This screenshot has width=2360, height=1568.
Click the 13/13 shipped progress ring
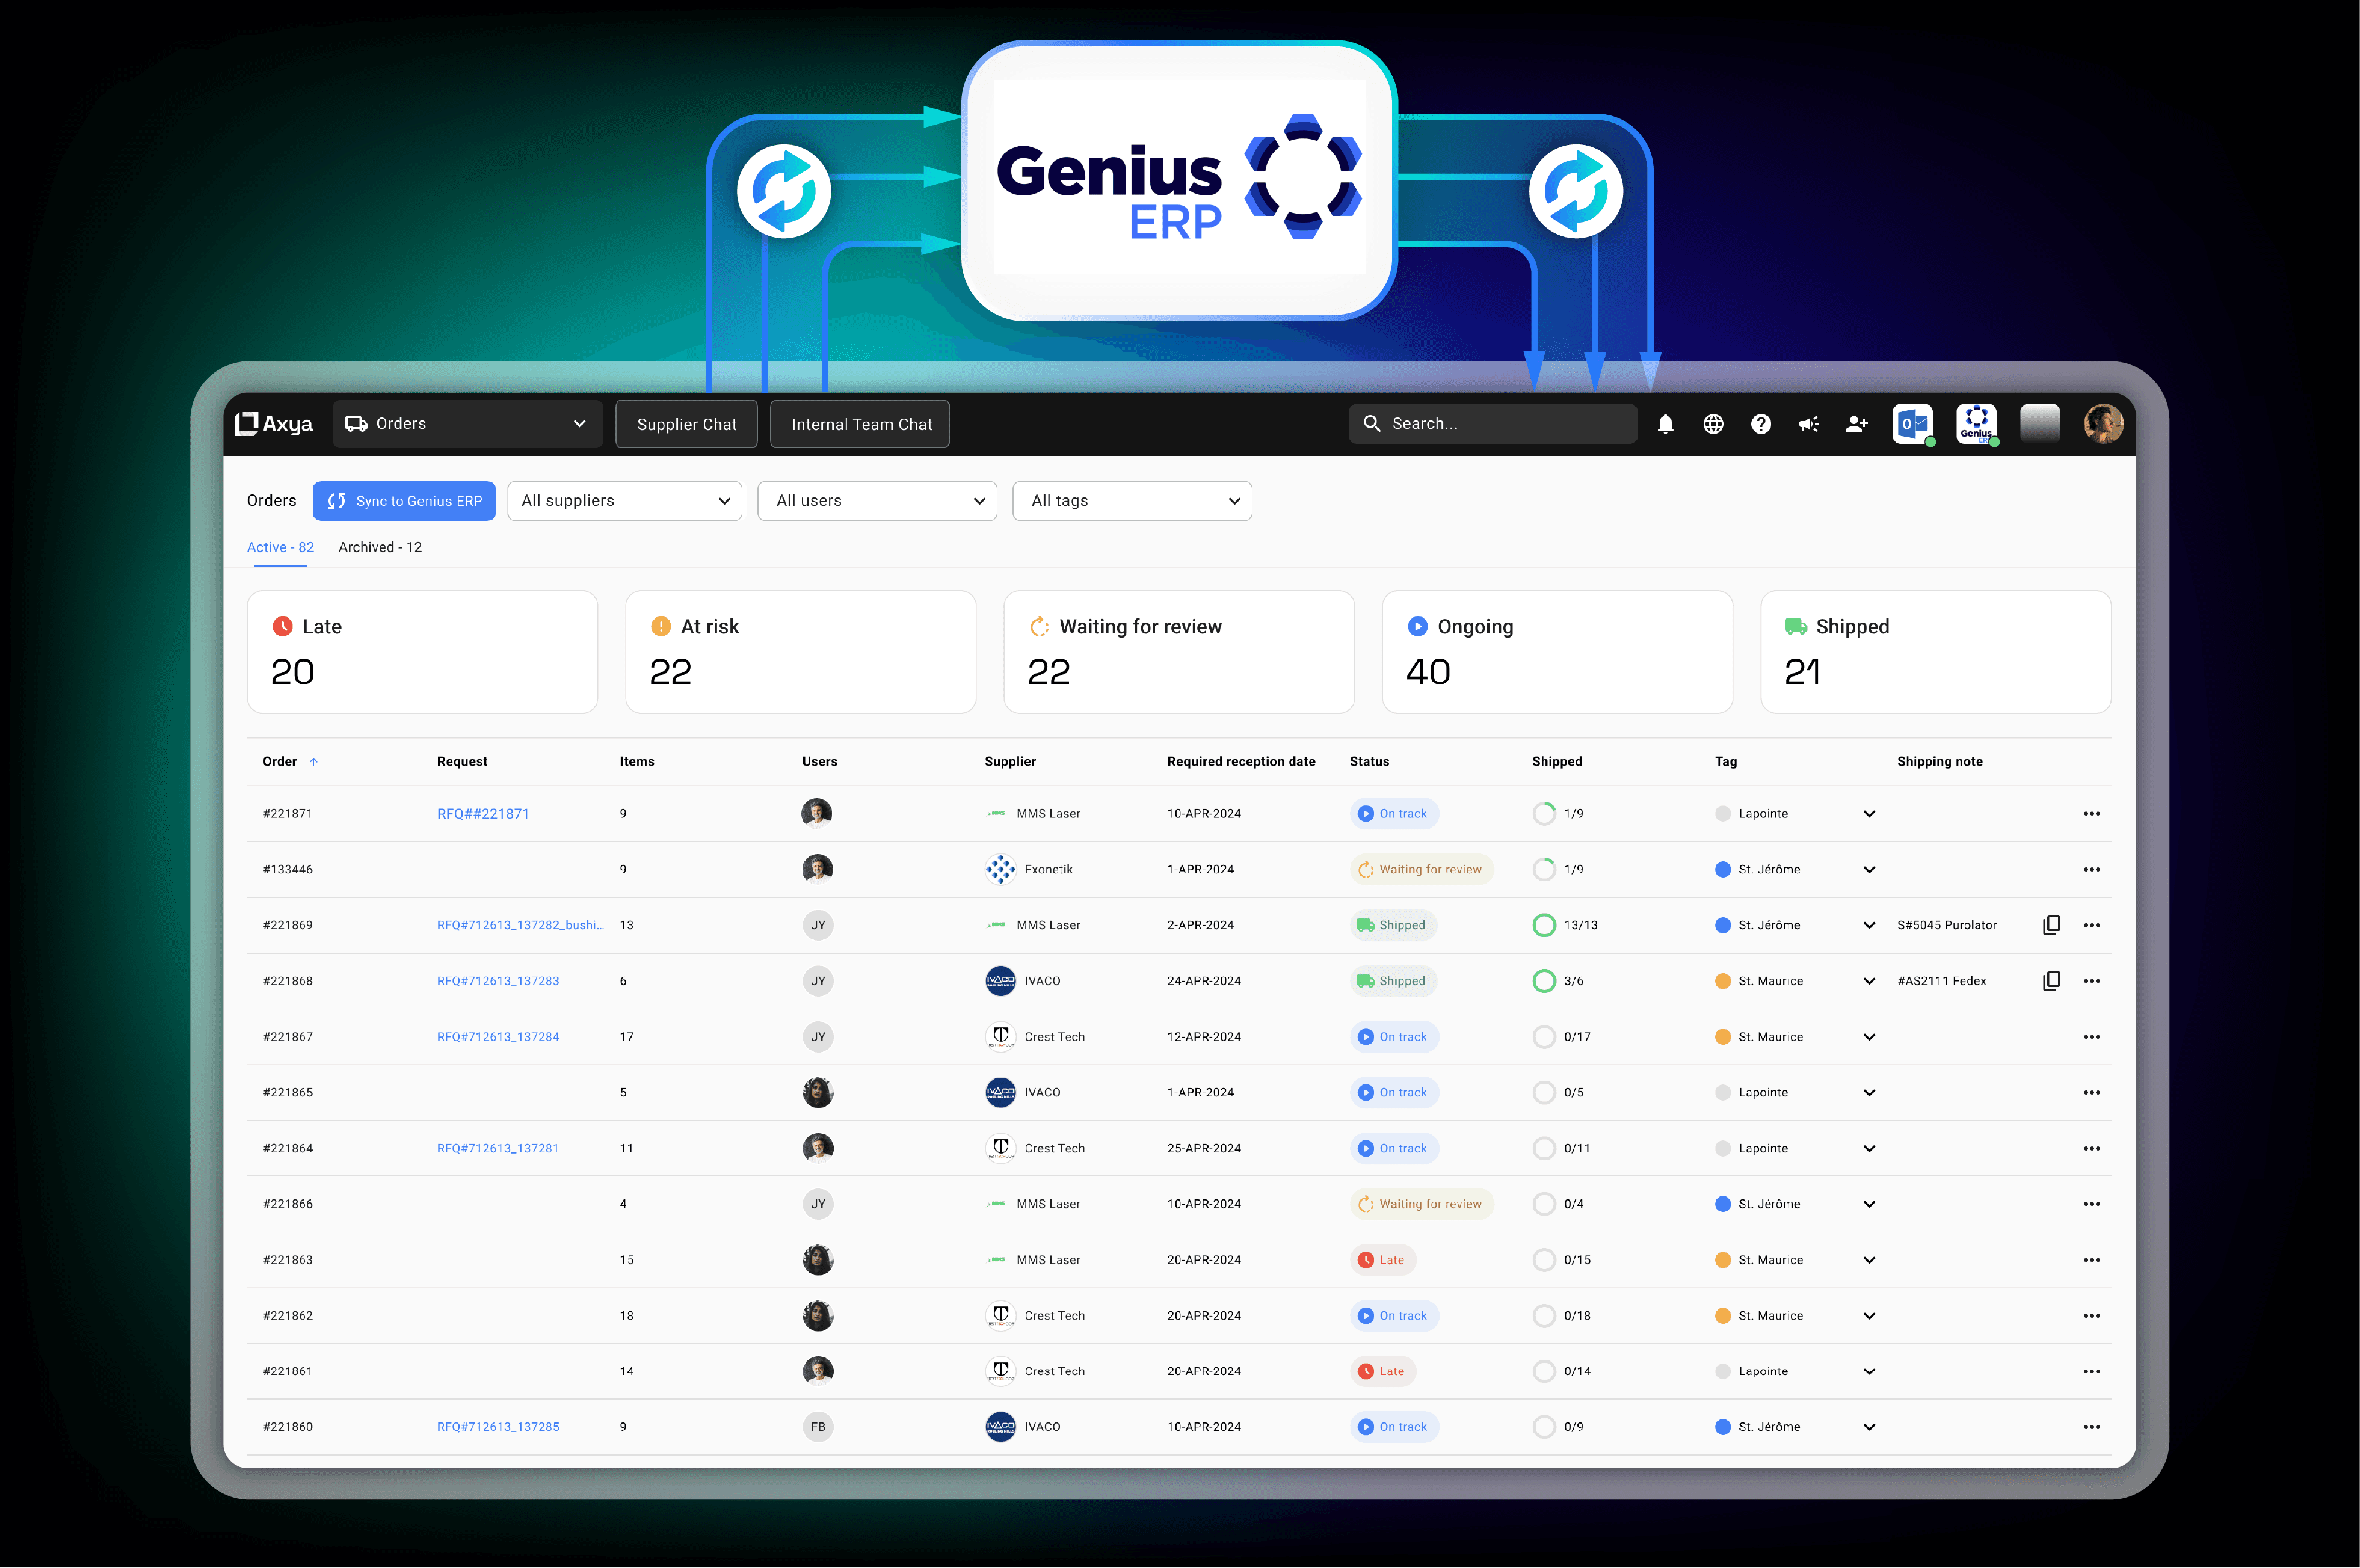coord(1544,925)
